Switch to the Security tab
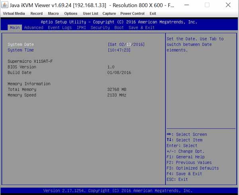 100,27
